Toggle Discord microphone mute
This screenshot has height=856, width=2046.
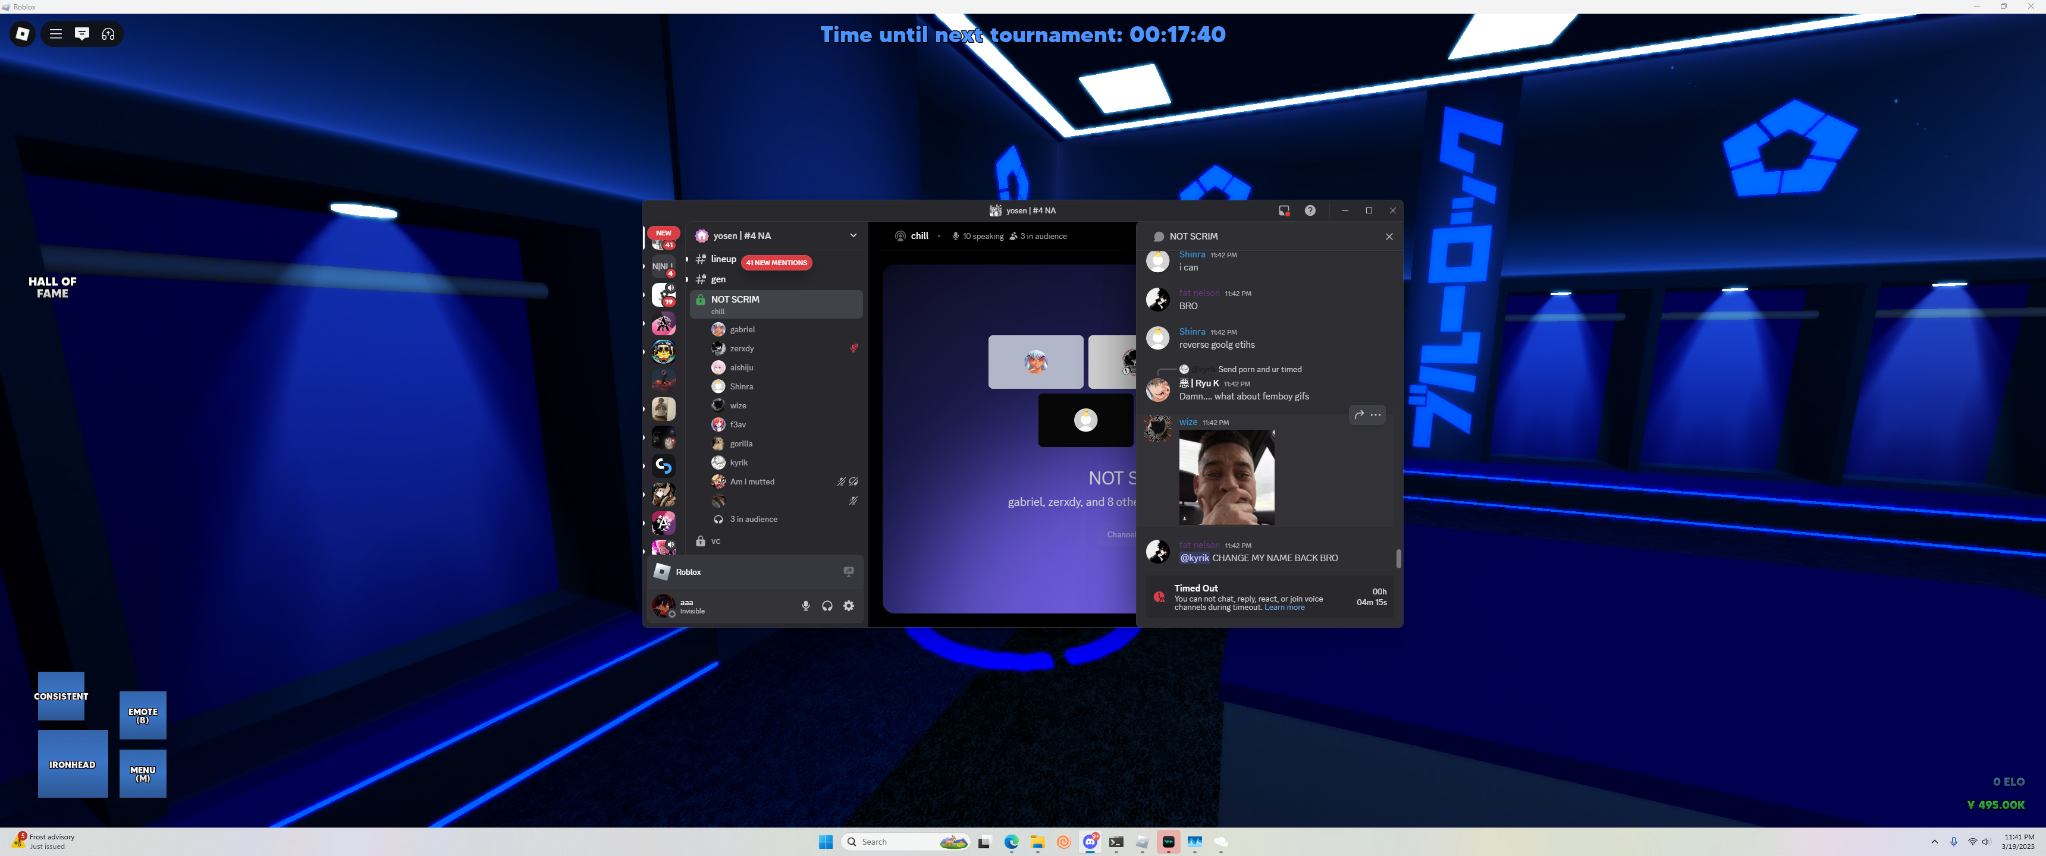(805, 606)
